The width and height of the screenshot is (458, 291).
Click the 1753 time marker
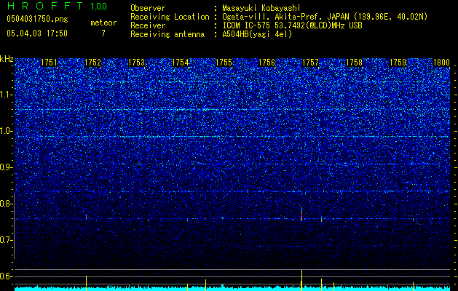[136, 63]
